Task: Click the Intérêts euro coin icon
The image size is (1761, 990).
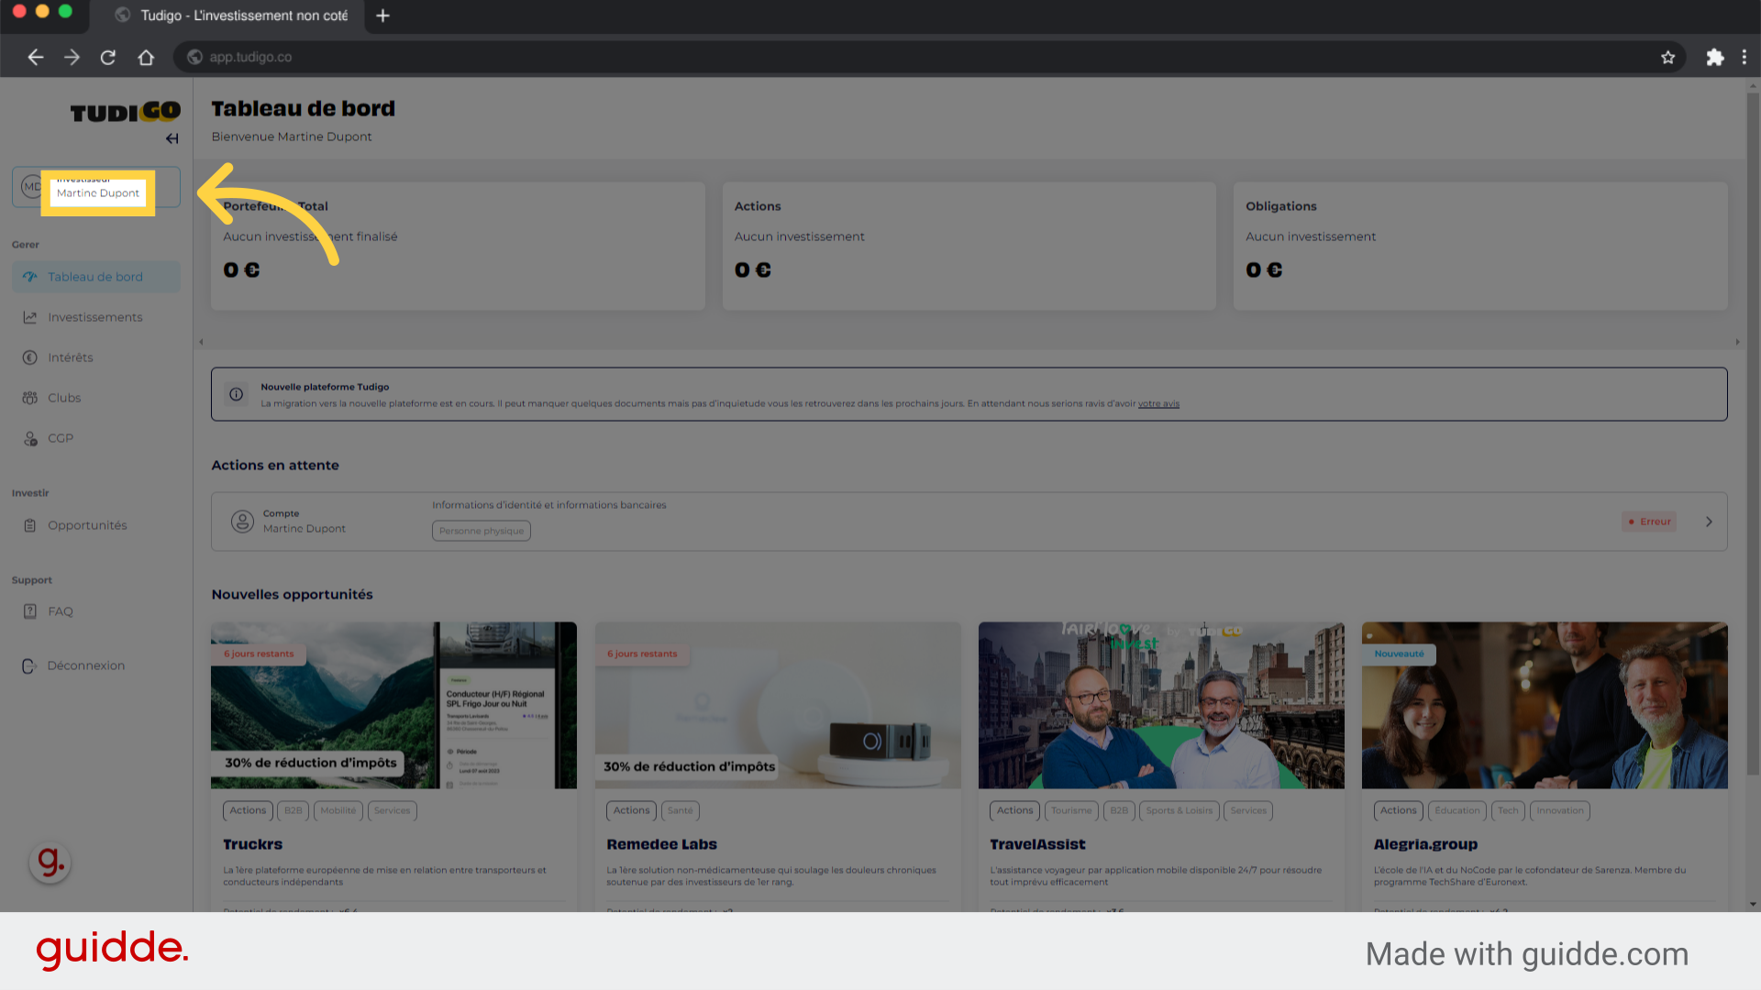Action: [x=30, y=357]
